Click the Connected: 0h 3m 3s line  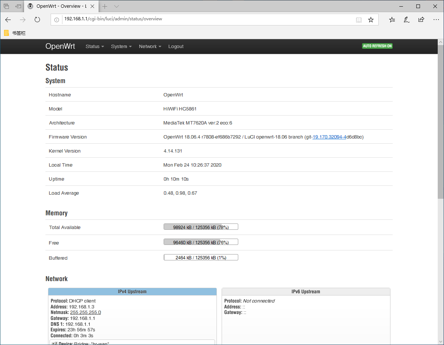point(72,336)
